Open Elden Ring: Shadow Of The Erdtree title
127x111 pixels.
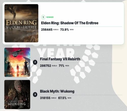70,23
